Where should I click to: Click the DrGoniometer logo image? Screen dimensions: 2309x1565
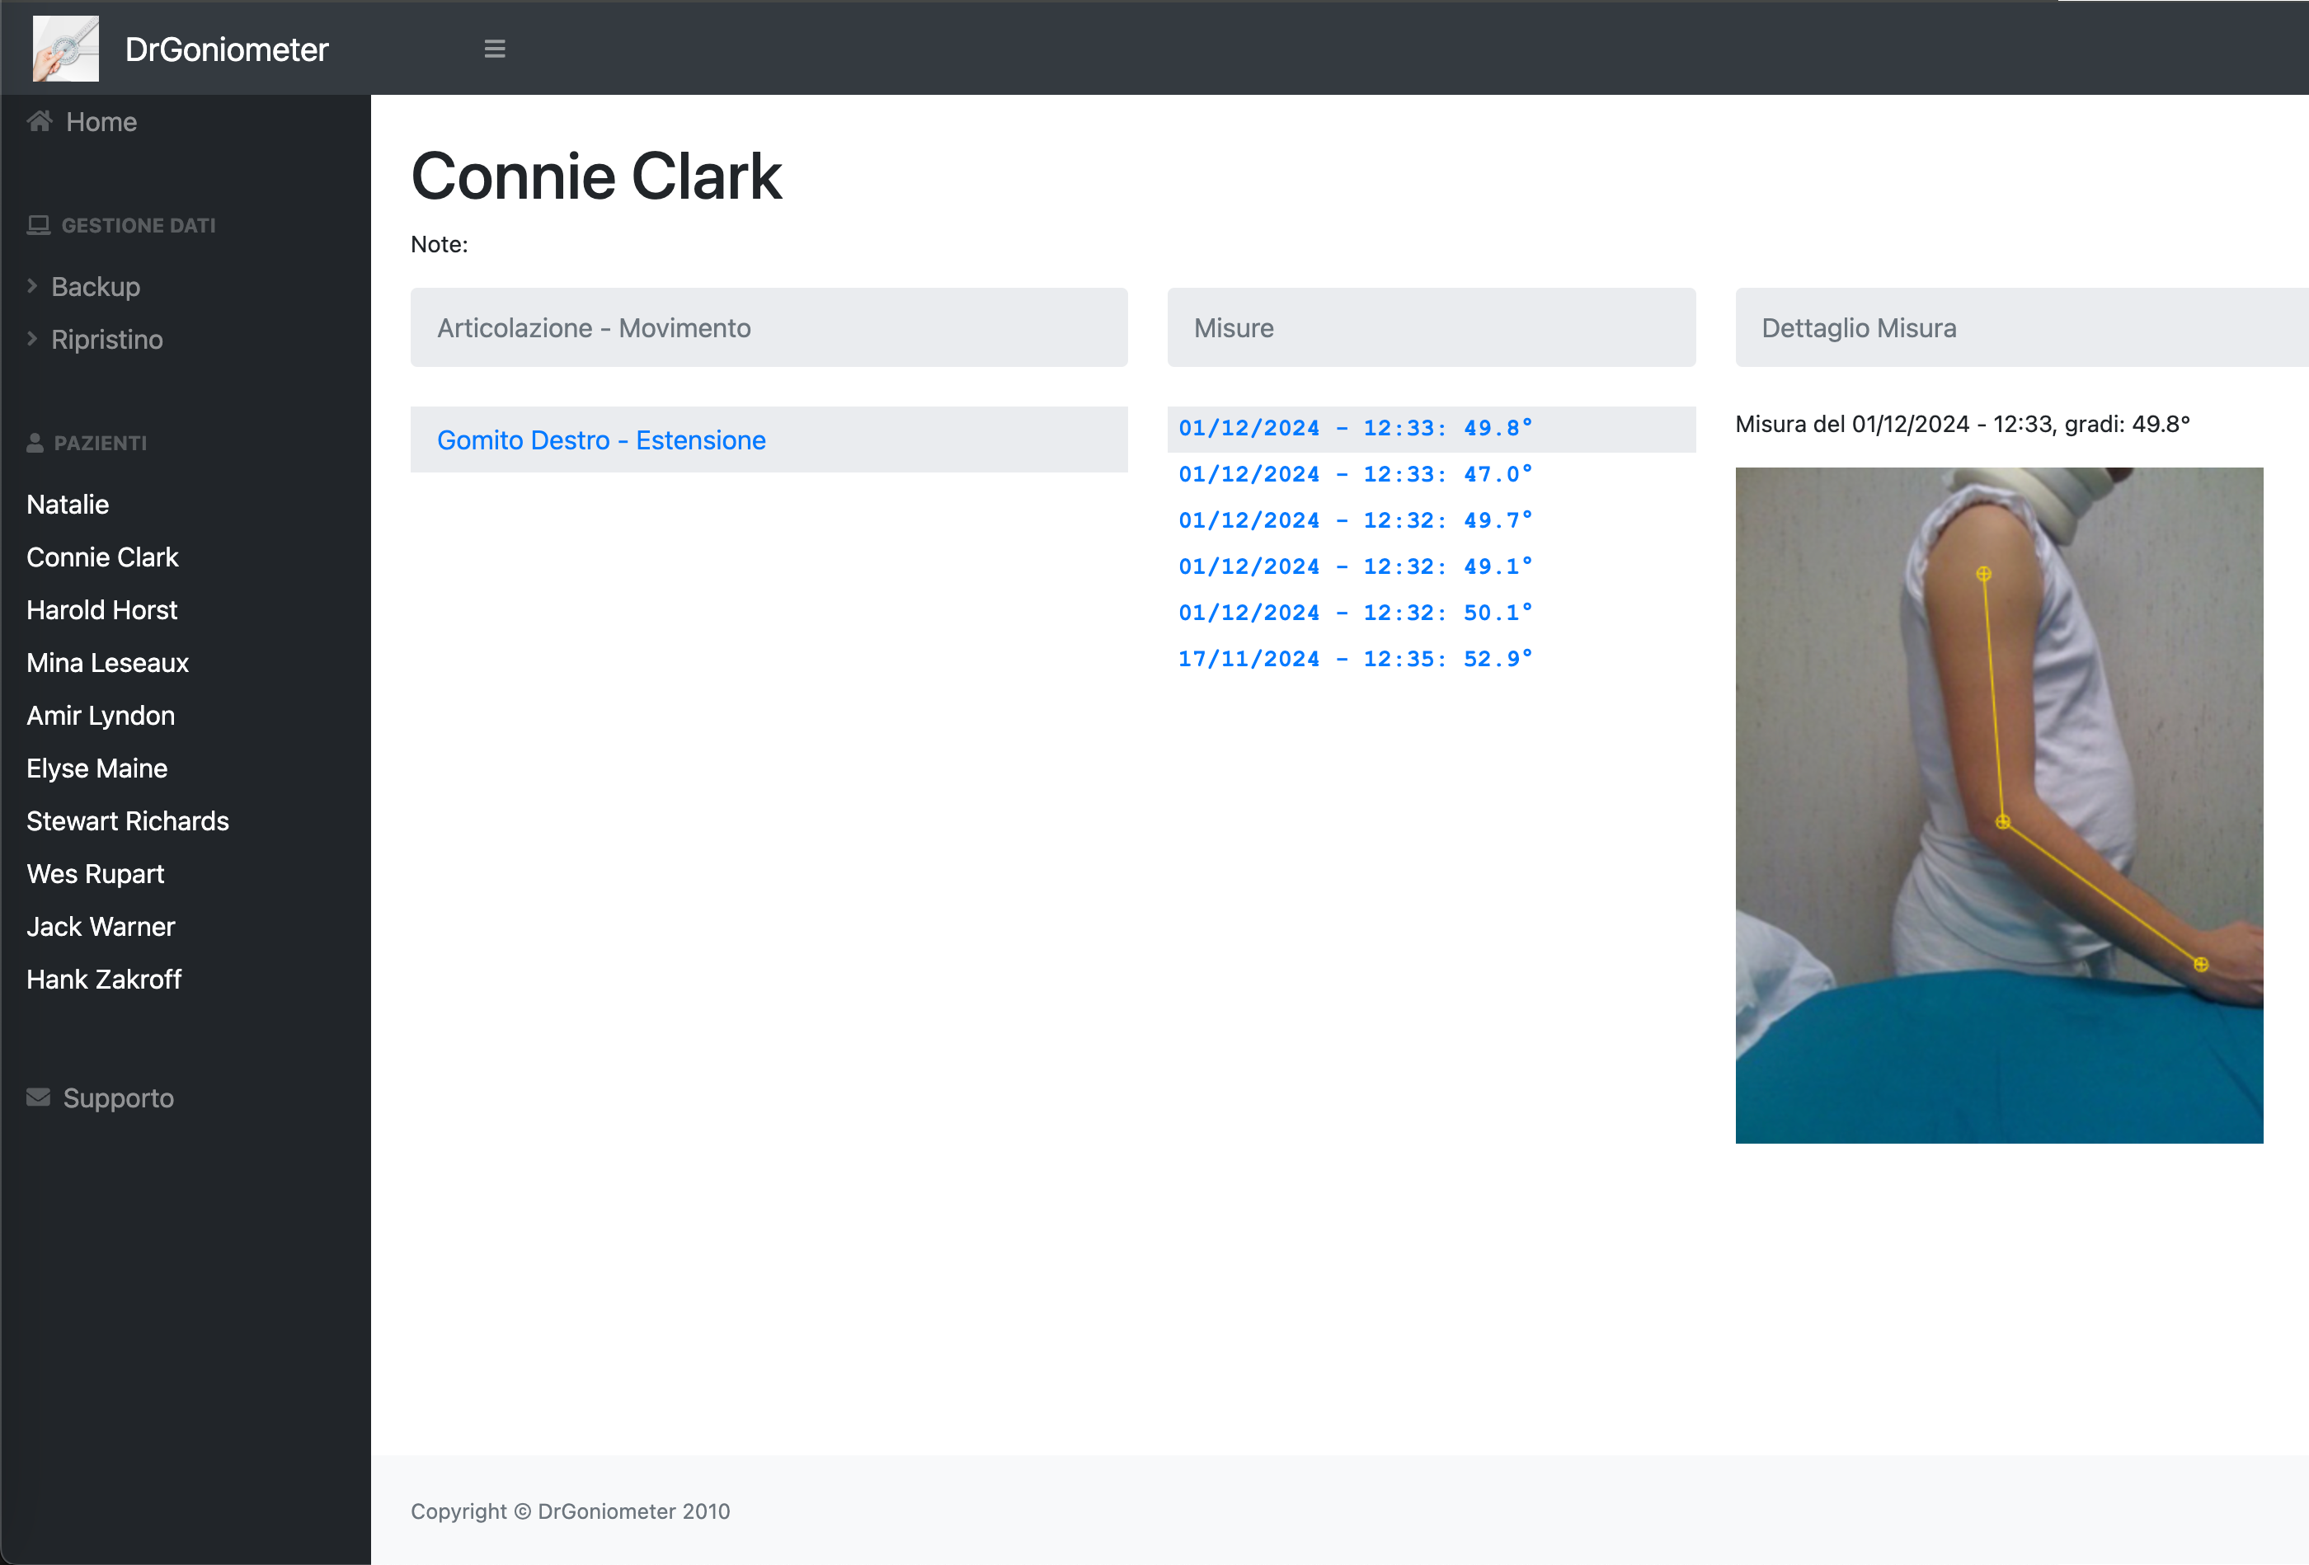click(x=66, y=49)
